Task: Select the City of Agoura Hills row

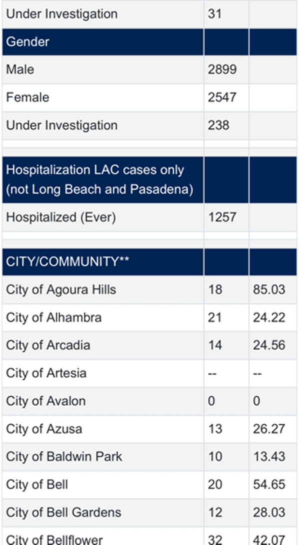Action: [x=62, y=290]
